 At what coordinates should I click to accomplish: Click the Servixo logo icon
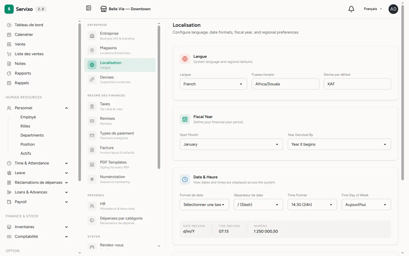[9, 9]
